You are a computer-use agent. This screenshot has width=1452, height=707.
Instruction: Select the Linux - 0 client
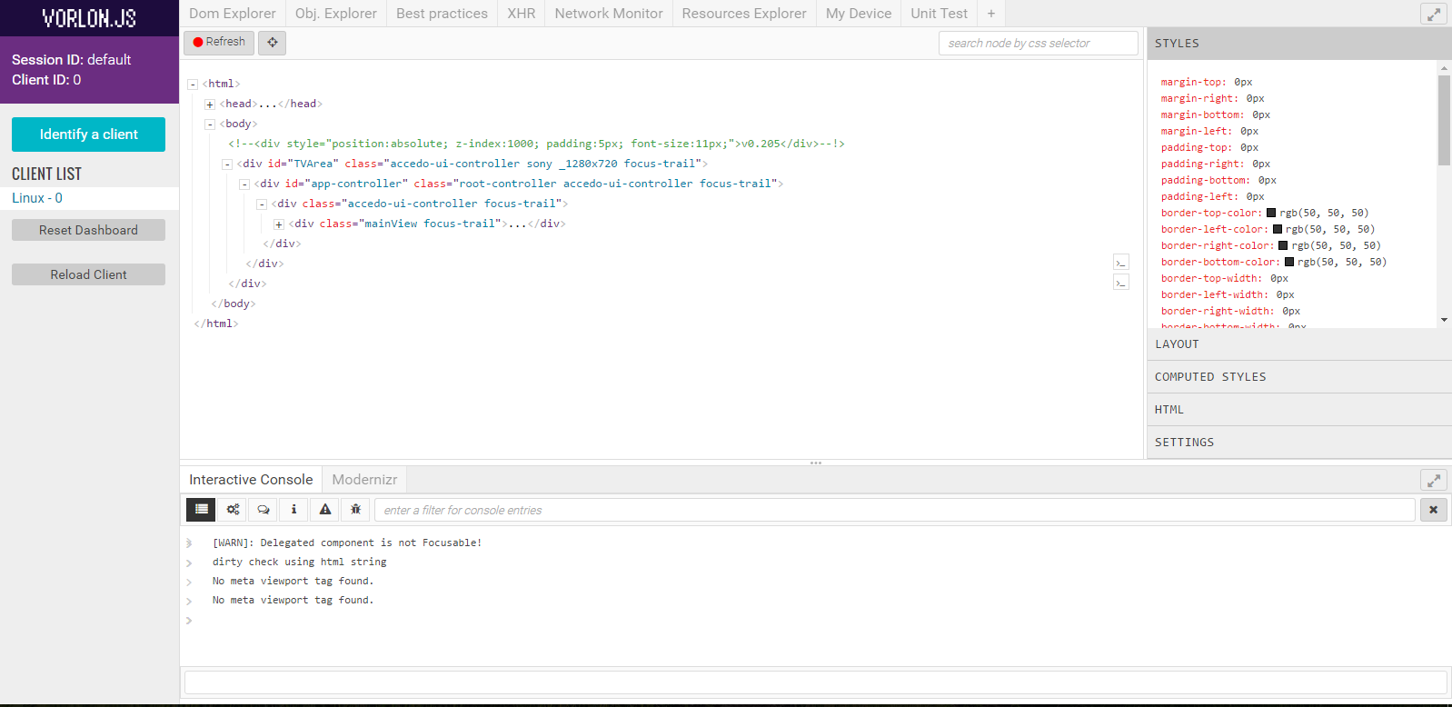(x=89, y=198)
